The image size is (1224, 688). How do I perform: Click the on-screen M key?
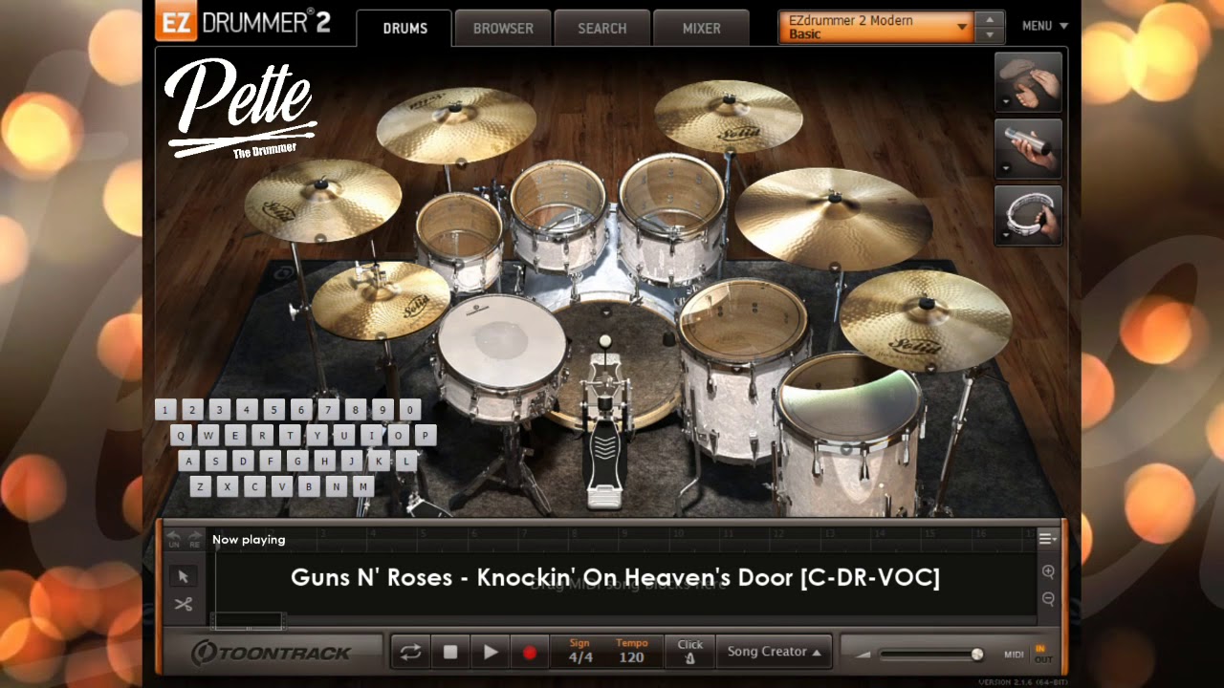(x=363, y=487)
